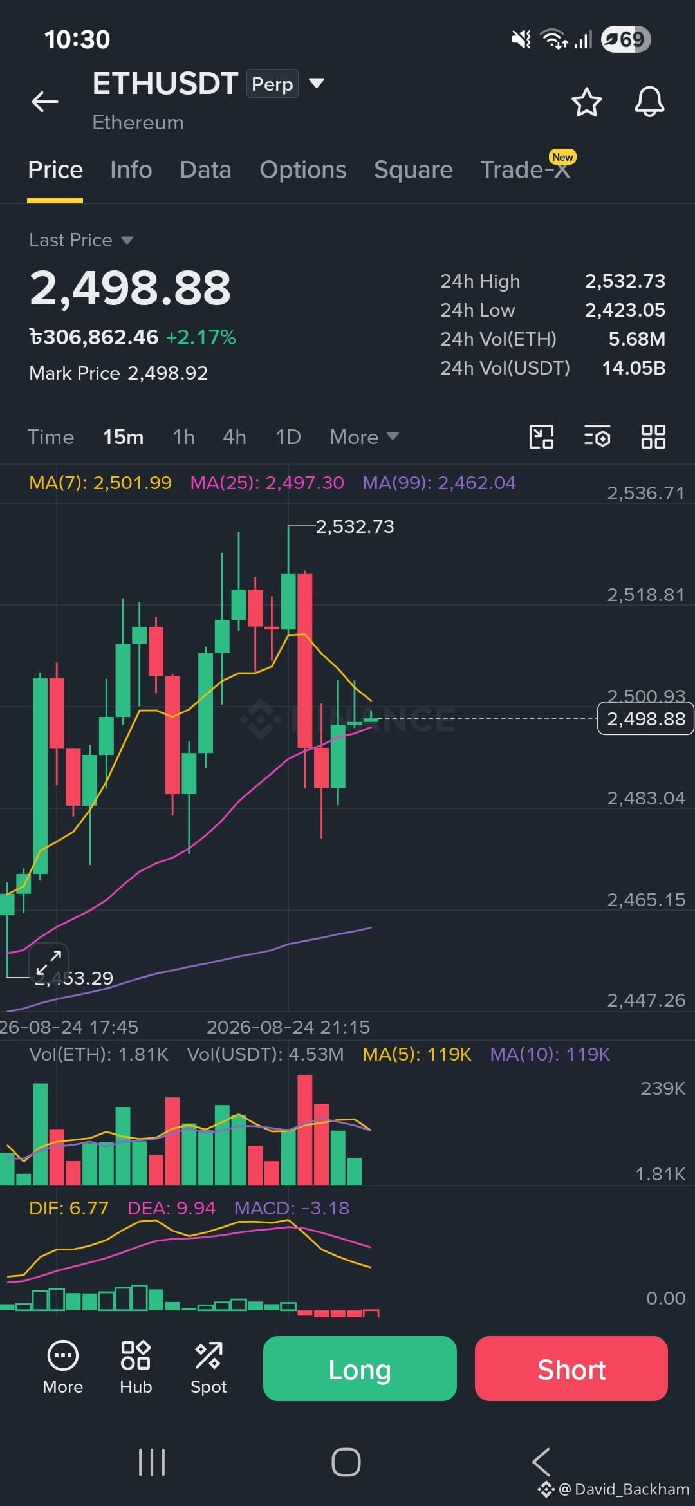The width and height of the screenshot is (695, 1506).
Task: Open the drawing tools chart icon
Action: click(x=541, y=437)
